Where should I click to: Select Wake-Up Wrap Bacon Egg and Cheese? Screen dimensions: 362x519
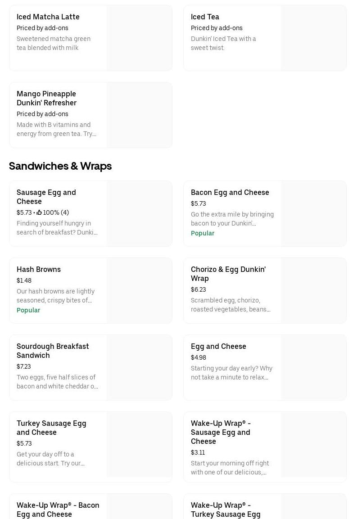pos(58,510)
